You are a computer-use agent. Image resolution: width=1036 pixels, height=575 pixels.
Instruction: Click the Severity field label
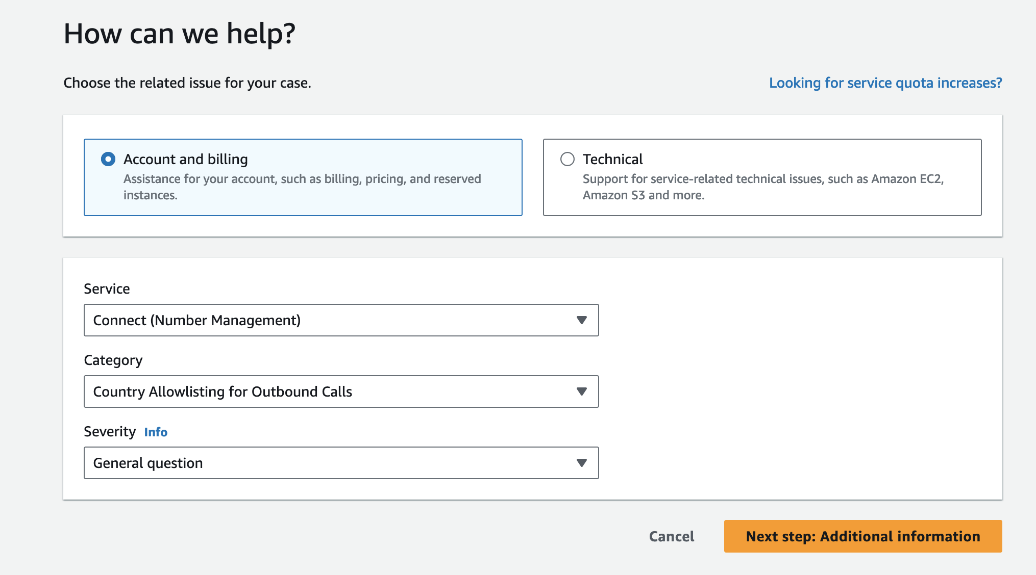click(x=110, y=432)
